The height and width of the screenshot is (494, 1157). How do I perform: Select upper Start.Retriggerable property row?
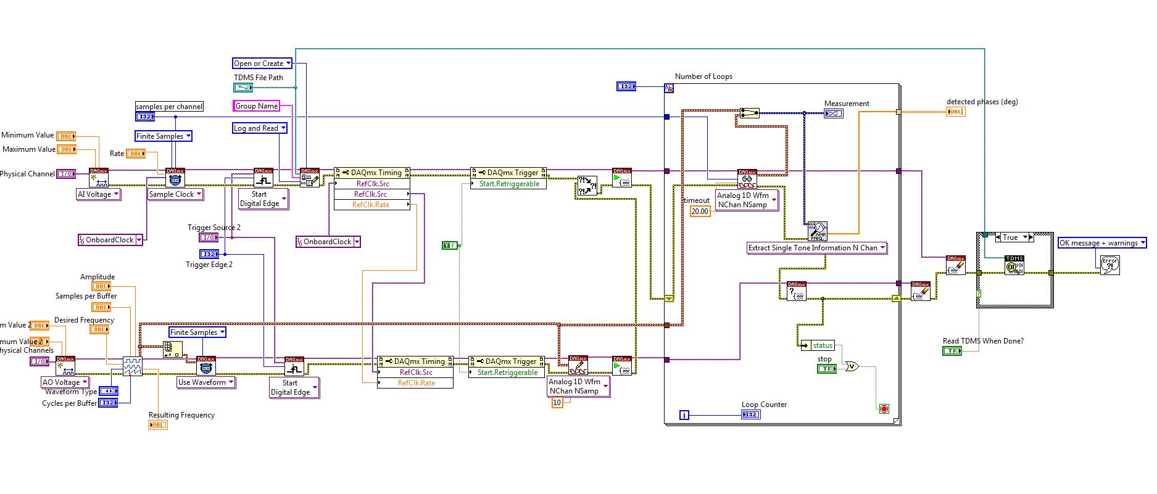point(508,184)
